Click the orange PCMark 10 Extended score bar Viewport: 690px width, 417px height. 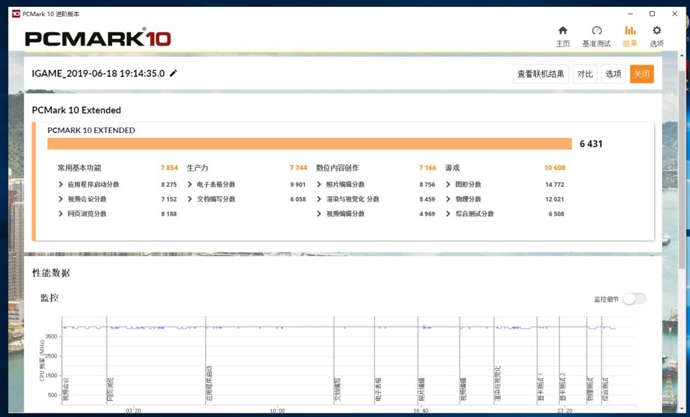click(310, 143)
